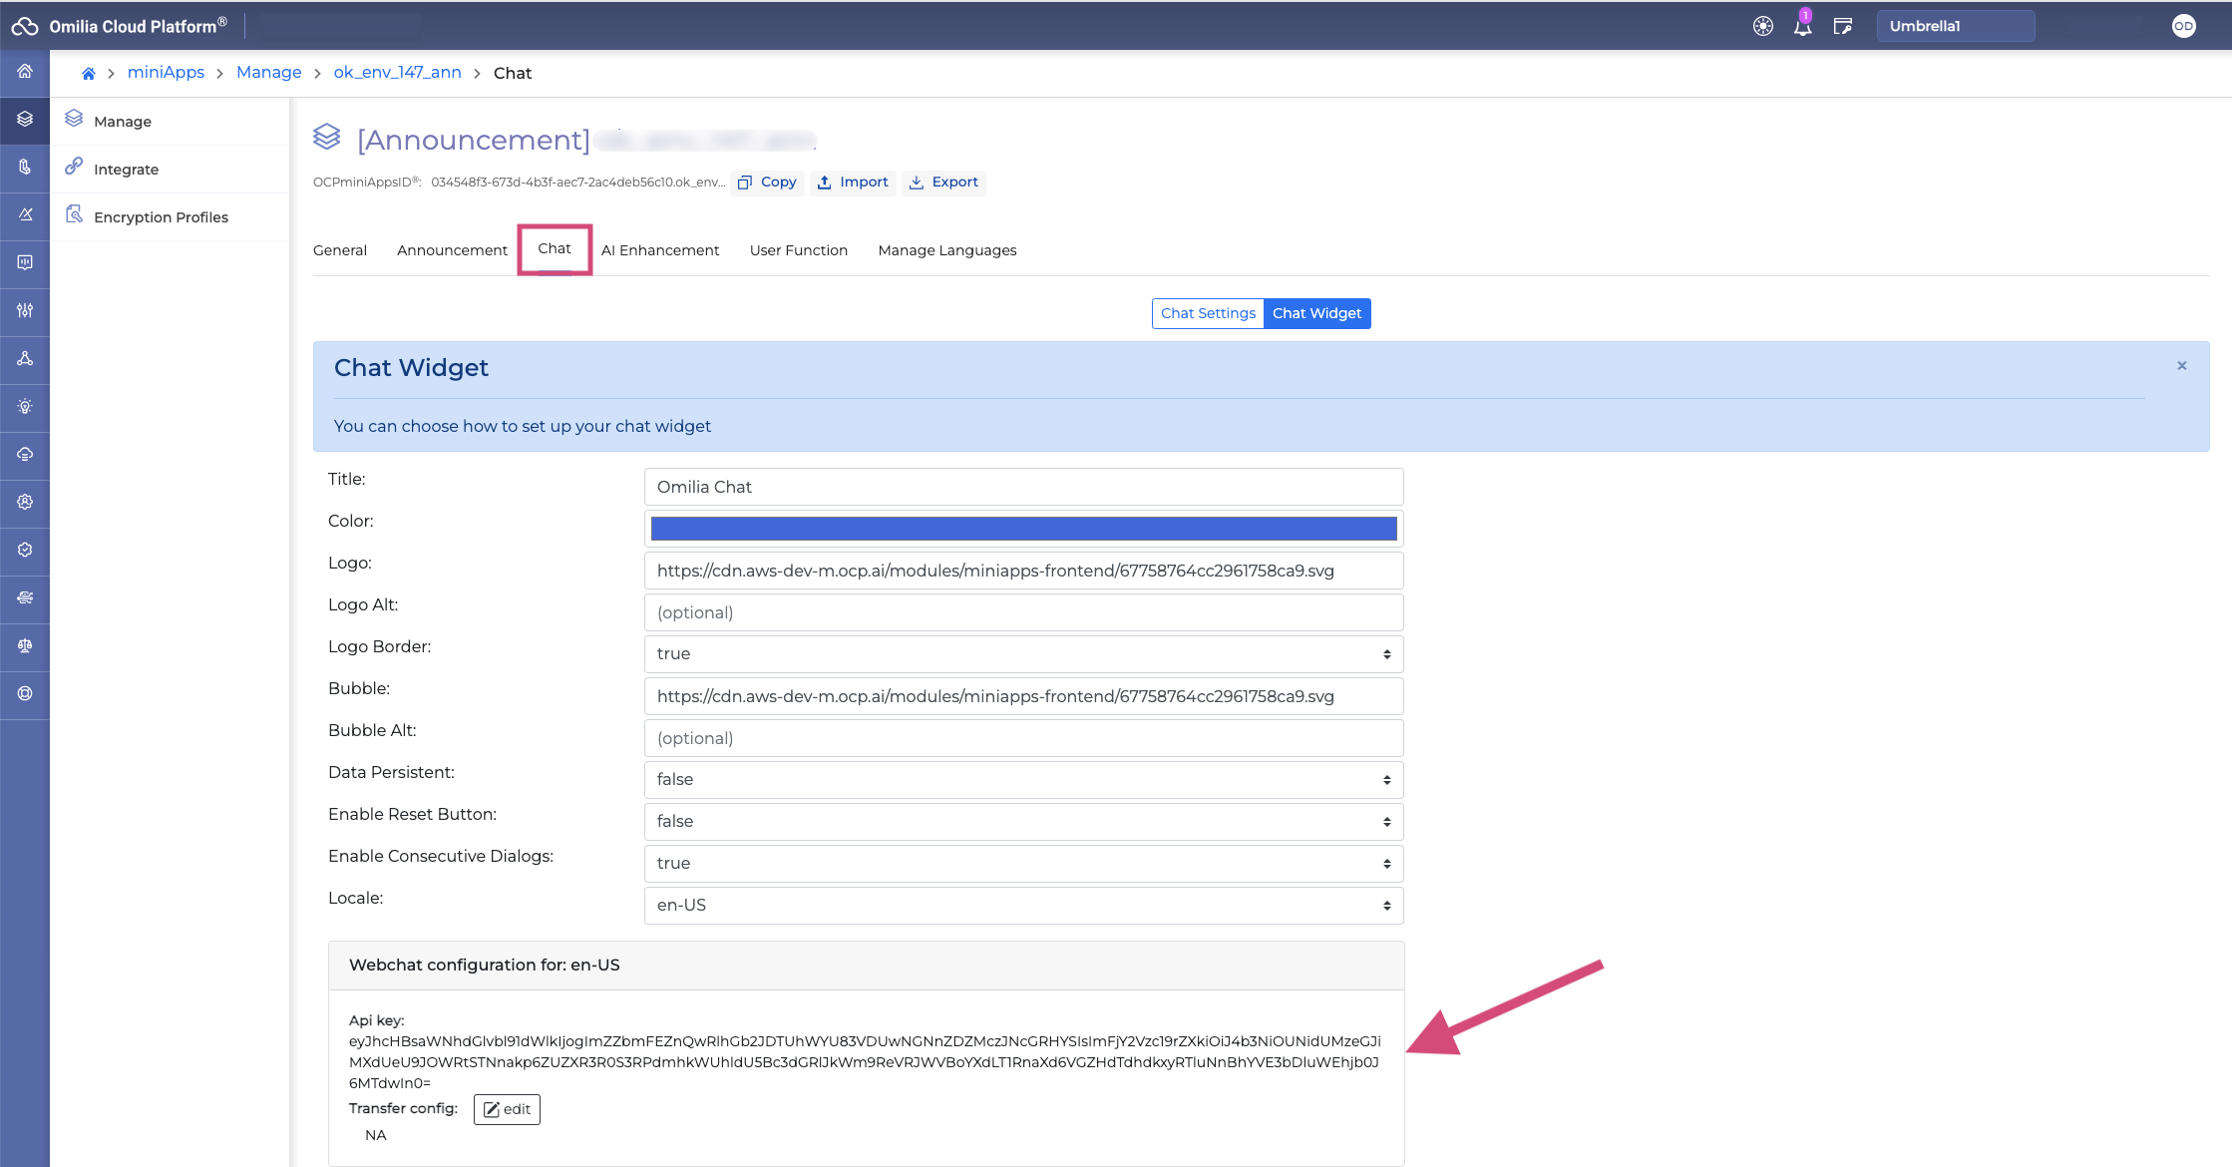Switch to Chat Settings toggle
Image resolution: width=2232 pixels, height=1167 pixels.
coord(1208,313)
